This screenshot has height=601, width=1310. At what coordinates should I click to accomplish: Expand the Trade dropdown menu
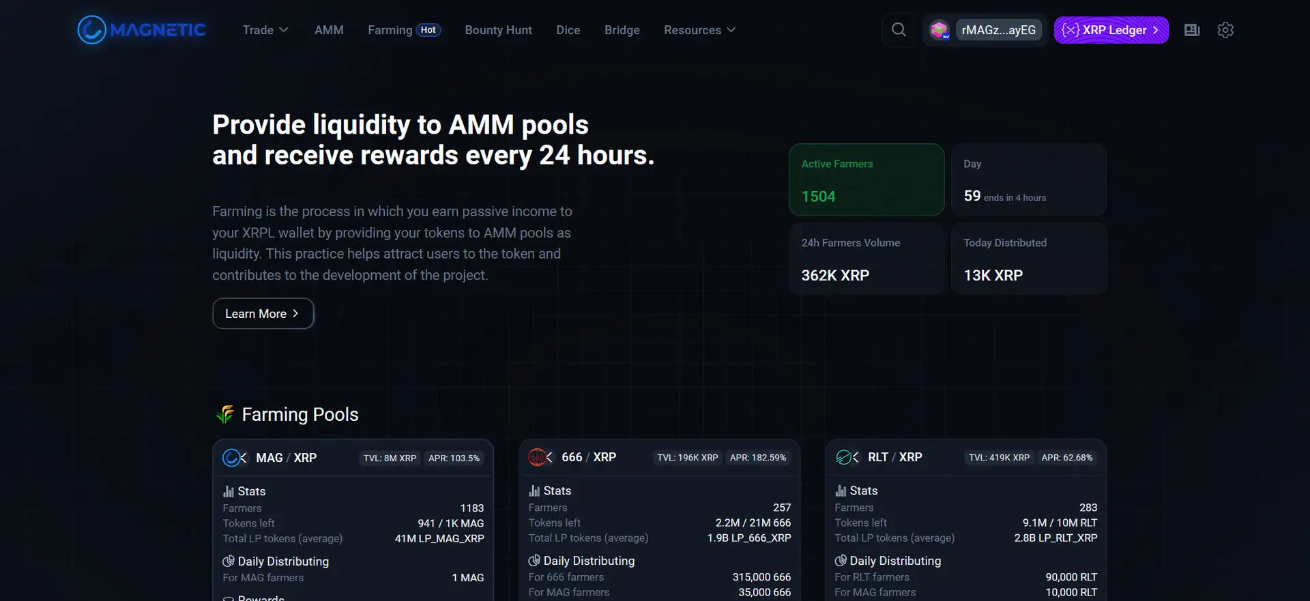(265, 30)
